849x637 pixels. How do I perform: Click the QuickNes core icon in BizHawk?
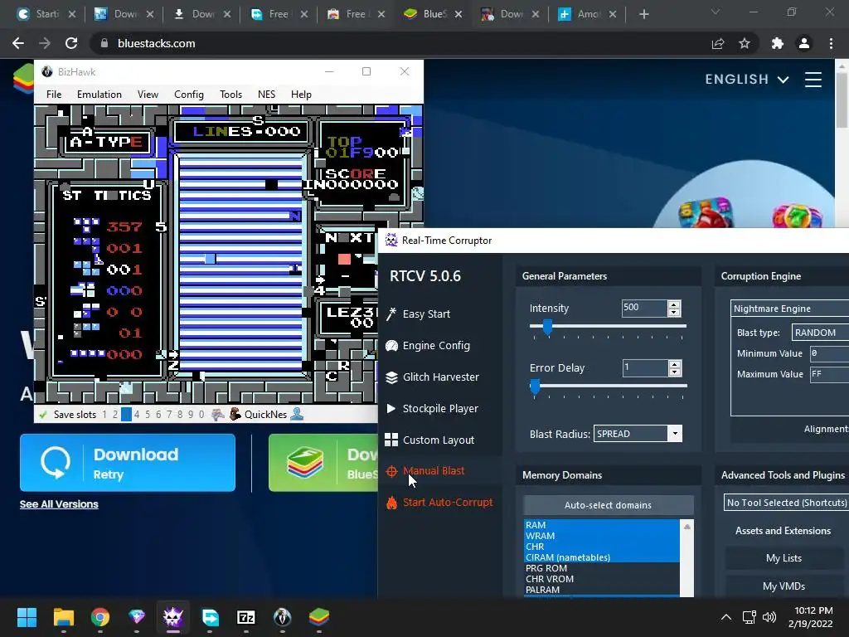235,415
